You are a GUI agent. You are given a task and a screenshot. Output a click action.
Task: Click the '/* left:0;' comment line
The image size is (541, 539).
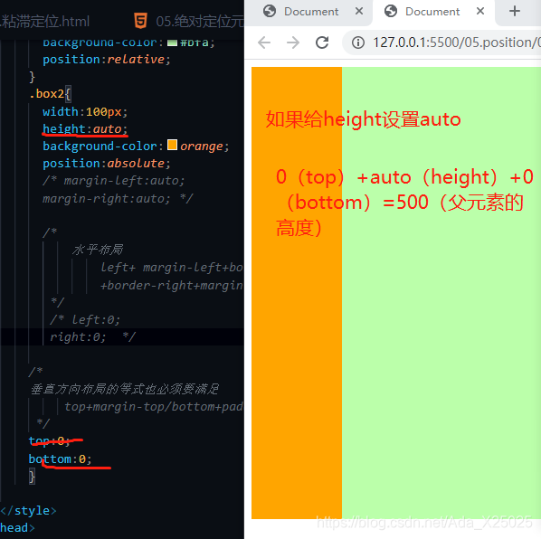85,319
